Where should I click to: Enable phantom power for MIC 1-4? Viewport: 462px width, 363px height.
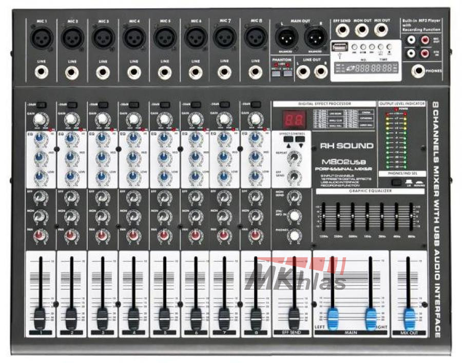click(276, 73)
